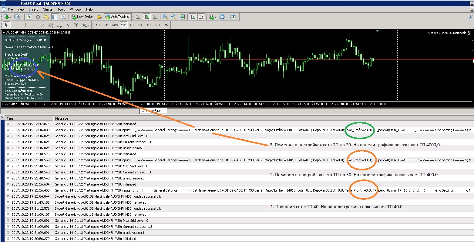Draw a vertical line

click(x=25, y=25)
